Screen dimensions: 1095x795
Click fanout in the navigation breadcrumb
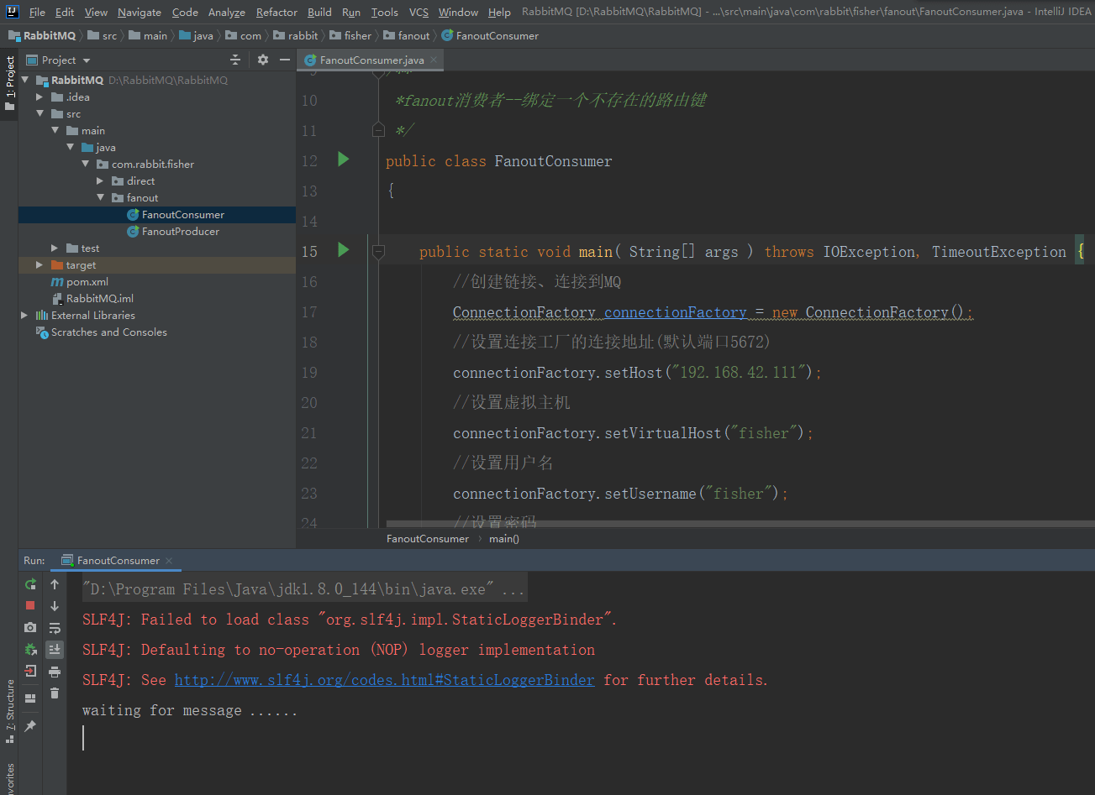coord(407,35)
